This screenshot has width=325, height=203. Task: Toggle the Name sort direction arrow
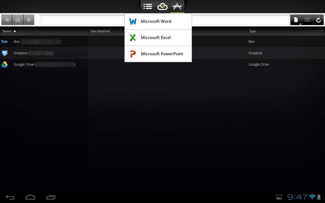(15, 31)
